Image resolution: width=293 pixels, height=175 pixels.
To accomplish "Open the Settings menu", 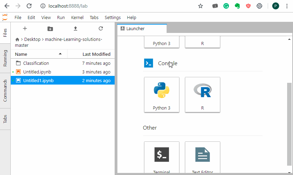I will click(x=113, y=17).
